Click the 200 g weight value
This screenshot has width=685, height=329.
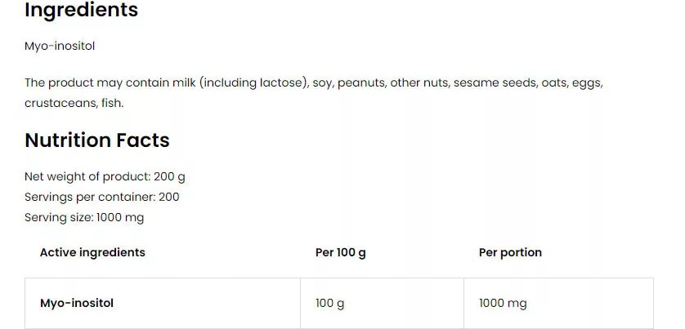tap(169, 176)
